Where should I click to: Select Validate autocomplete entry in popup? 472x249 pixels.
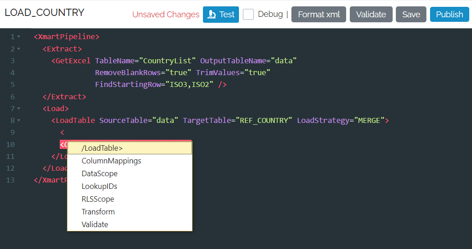pos(130,224)
